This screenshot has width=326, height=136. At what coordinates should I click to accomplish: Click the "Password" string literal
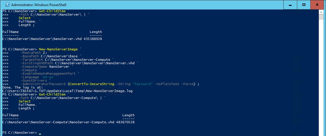[x=143, y=84]
